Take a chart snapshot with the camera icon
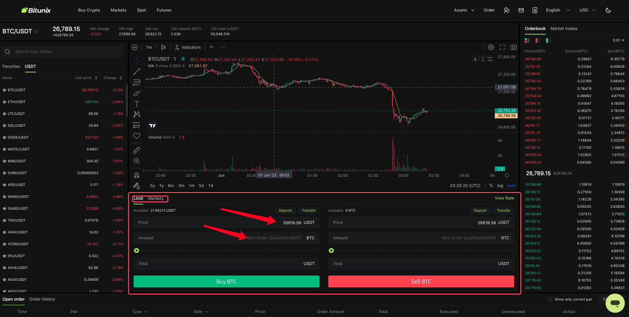This screenshot has width=629, height=317. [514, 47]
